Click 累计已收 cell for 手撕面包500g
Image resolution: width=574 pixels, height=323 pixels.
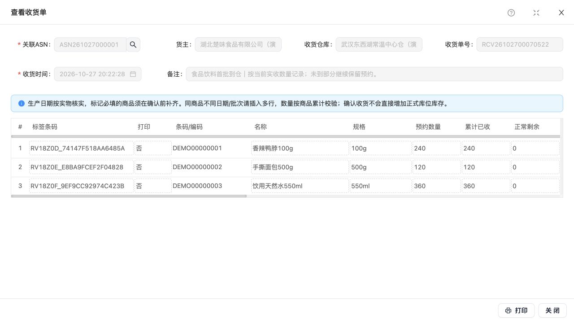486,167
